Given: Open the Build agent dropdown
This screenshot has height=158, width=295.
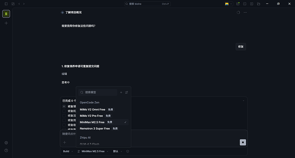Looking at the screenshot, I should click(x=68, y=152).
